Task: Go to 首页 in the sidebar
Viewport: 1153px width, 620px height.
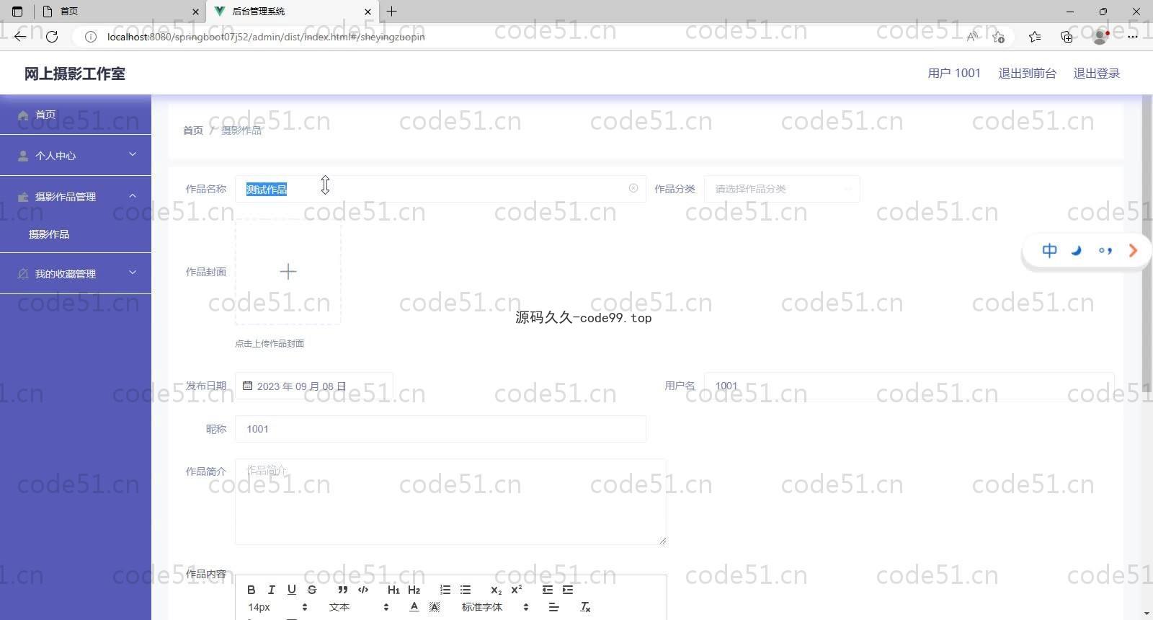Action: 76,115
